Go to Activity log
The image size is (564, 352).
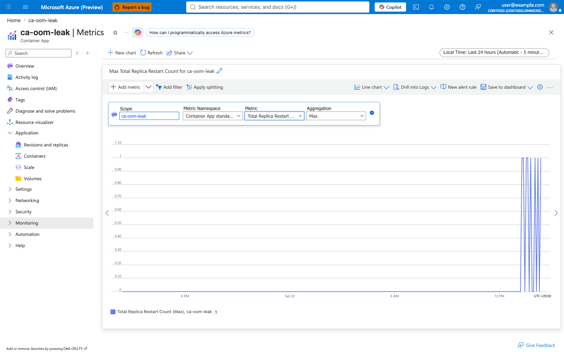coord(26,77)
